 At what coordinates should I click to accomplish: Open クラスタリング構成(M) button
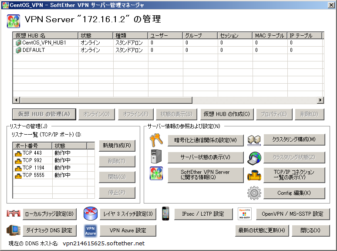point(294,139)
